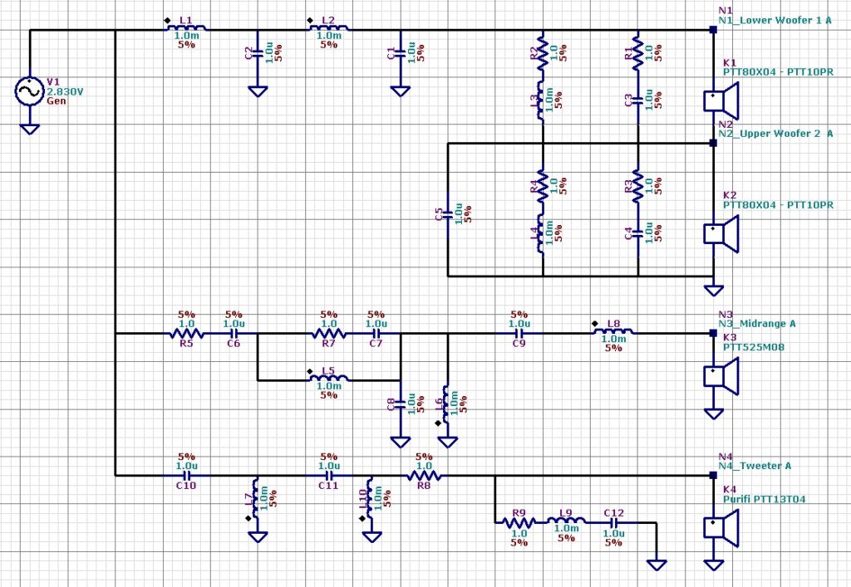Select resistor R5 symbol
The width and height of the screenshot is (851, 587).
(x=185, y=333)
